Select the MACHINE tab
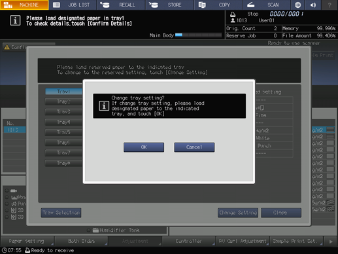The height and width of the screenshot is (254, 338). [x=24, y=5]
